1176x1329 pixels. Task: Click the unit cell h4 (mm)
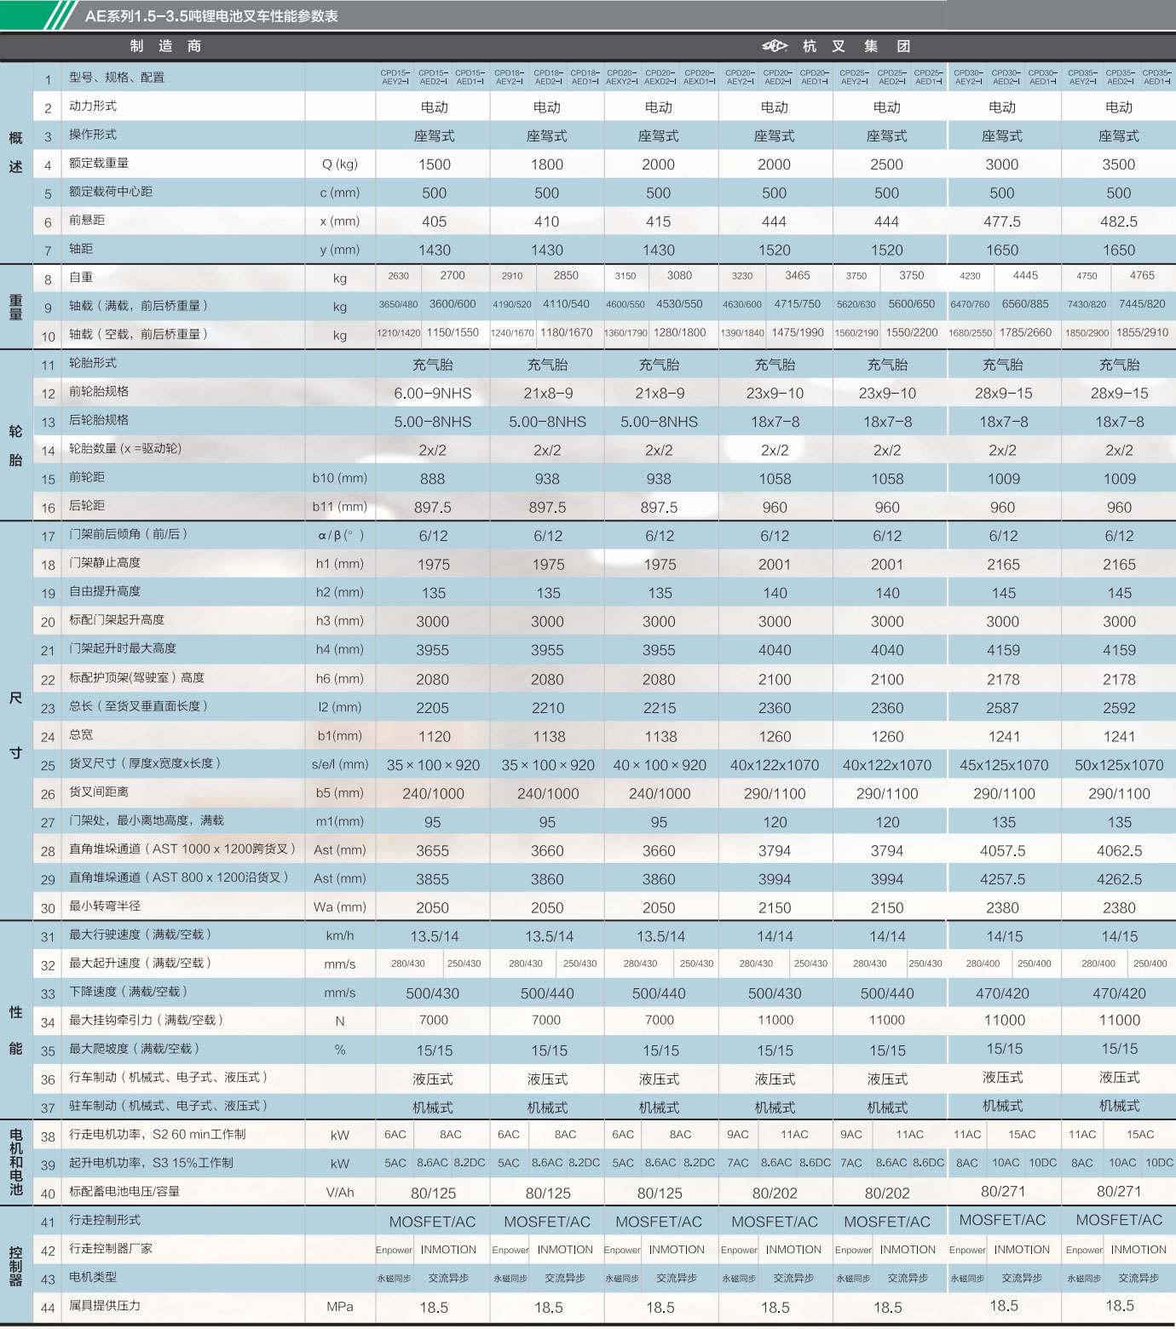coord(340,649)
